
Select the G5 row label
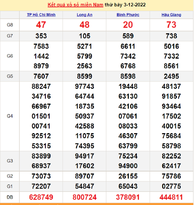coord(10,76)
